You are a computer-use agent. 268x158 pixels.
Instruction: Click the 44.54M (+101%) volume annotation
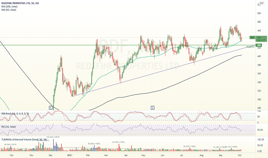(10, 144)
